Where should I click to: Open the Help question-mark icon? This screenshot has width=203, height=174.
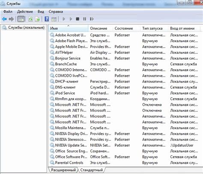(47, 19)
